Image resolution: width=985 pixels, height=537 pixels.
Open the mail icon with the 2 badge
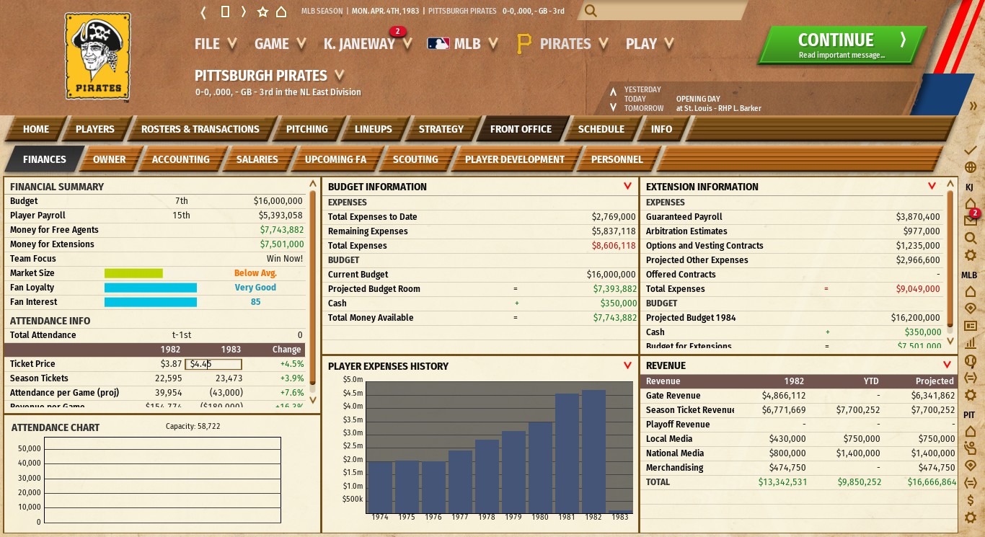click(x=970, y=221)
